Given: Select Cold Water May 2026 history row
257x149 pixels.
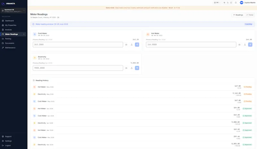Looking at the screenshot, I should point(142,101).
